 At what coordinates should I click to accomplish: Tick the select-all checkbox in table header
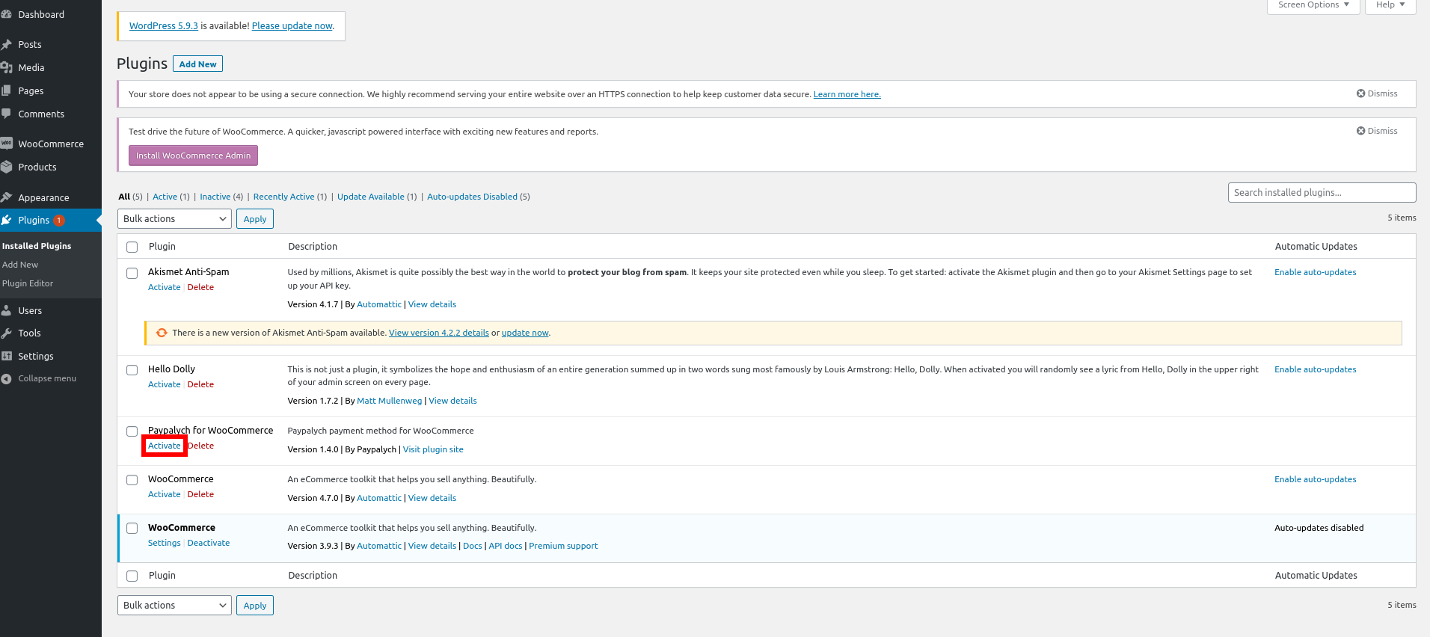[x=132, y=247]
